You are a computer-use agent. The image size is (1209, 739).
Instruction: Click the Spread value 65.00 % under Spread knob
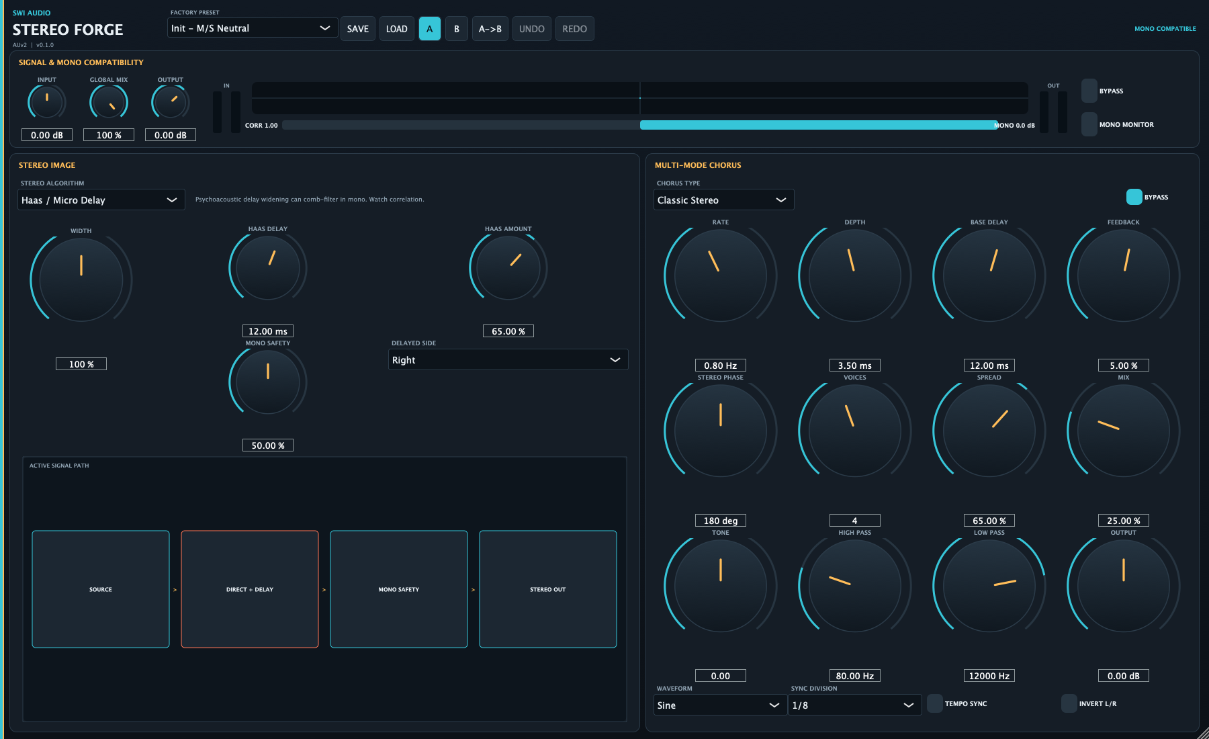pos(989,521)
